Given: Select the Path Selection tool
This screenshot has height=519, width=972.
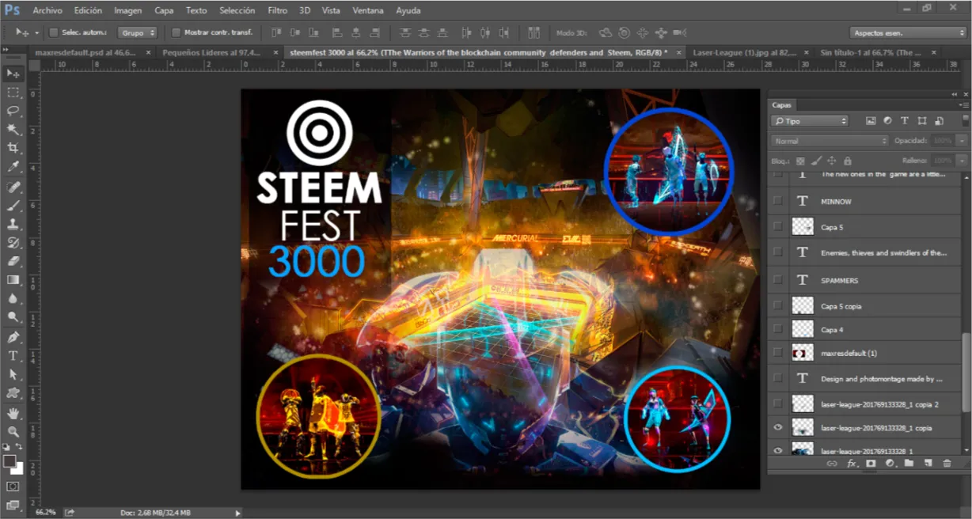Looking at the screenshot, I should point(13,375).
